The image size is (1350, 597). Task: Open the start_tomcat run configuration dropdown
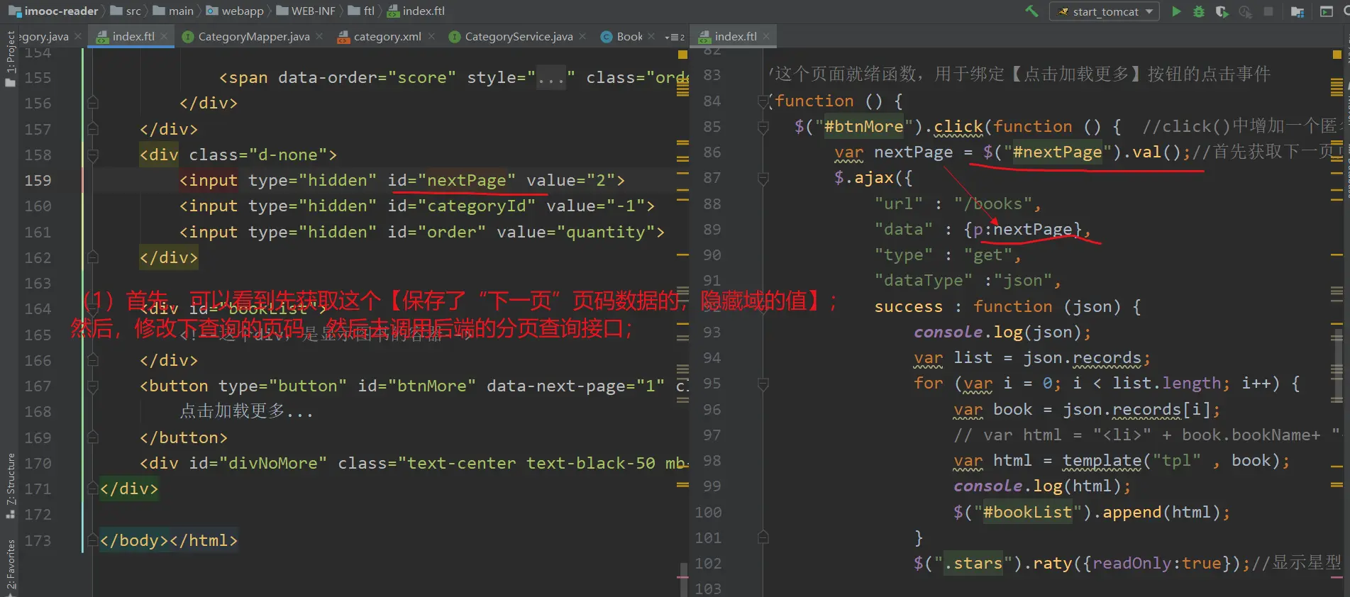click(x=1105, y=11)
